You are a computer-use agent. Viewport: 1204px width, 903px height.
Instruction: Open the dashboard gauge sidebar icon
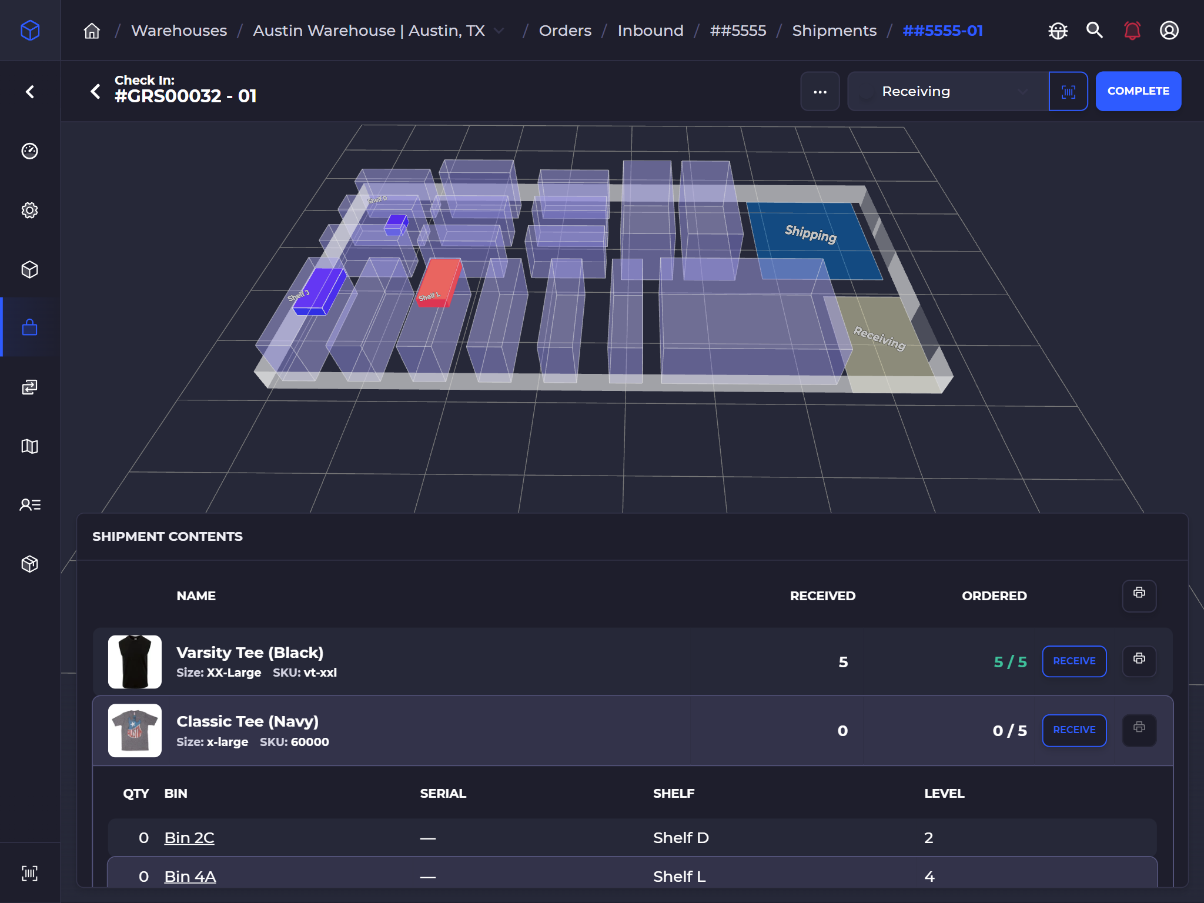point(30,151)
